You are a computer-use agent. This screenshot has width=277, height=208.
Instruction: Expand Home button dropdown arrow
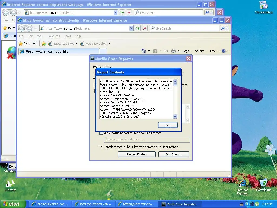click(x=149, y=51)
